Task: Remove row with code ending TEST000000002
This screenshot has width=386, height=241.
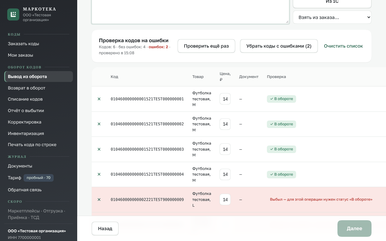Action: [99, 124]
